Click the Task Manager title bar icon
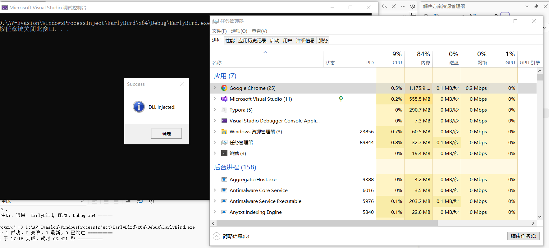The image size is (549, 248). 215,21
